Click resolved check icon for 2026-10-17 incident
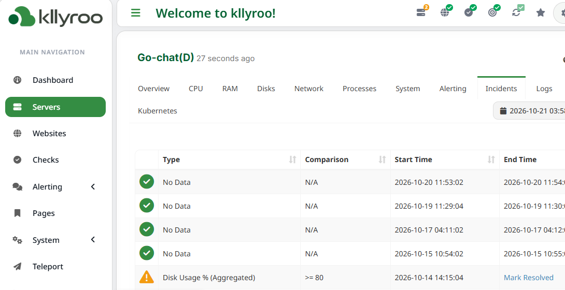The width and height of the screenshot is (565, 290). point(147,229)
